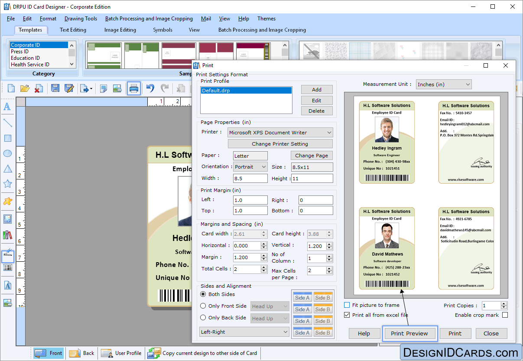Select the Symbol tool with orange shape
The width and height of the screenshot is (523, 361).
pyautogui.click(x=7, y=201)
